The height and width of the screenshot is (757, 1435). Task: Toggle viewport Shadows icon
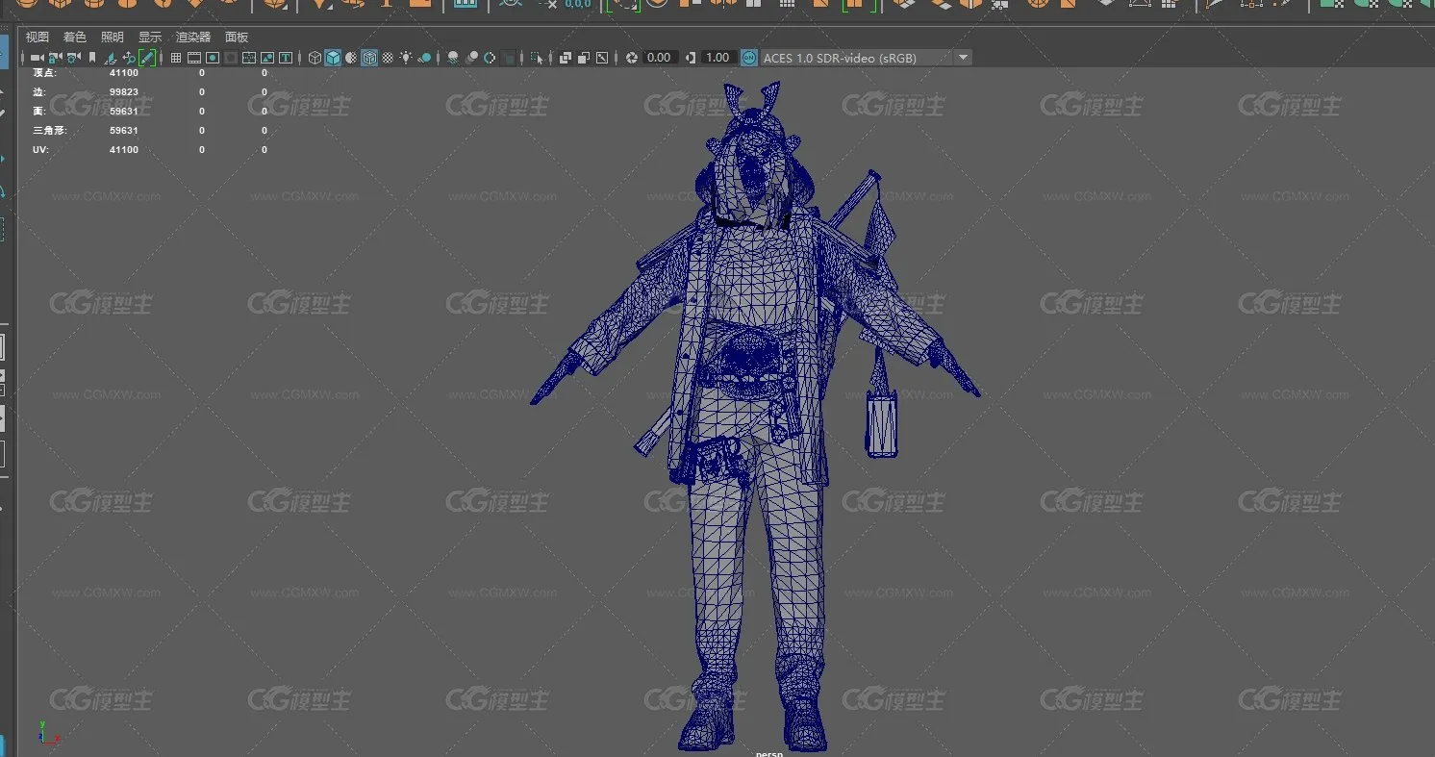click(424, 58)
